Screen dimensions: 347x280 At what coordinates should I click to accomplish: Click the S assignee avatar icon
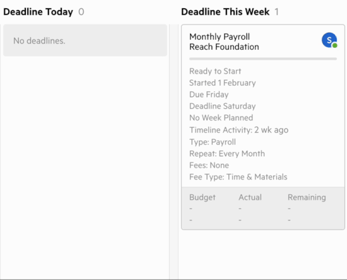click(329, 41)
